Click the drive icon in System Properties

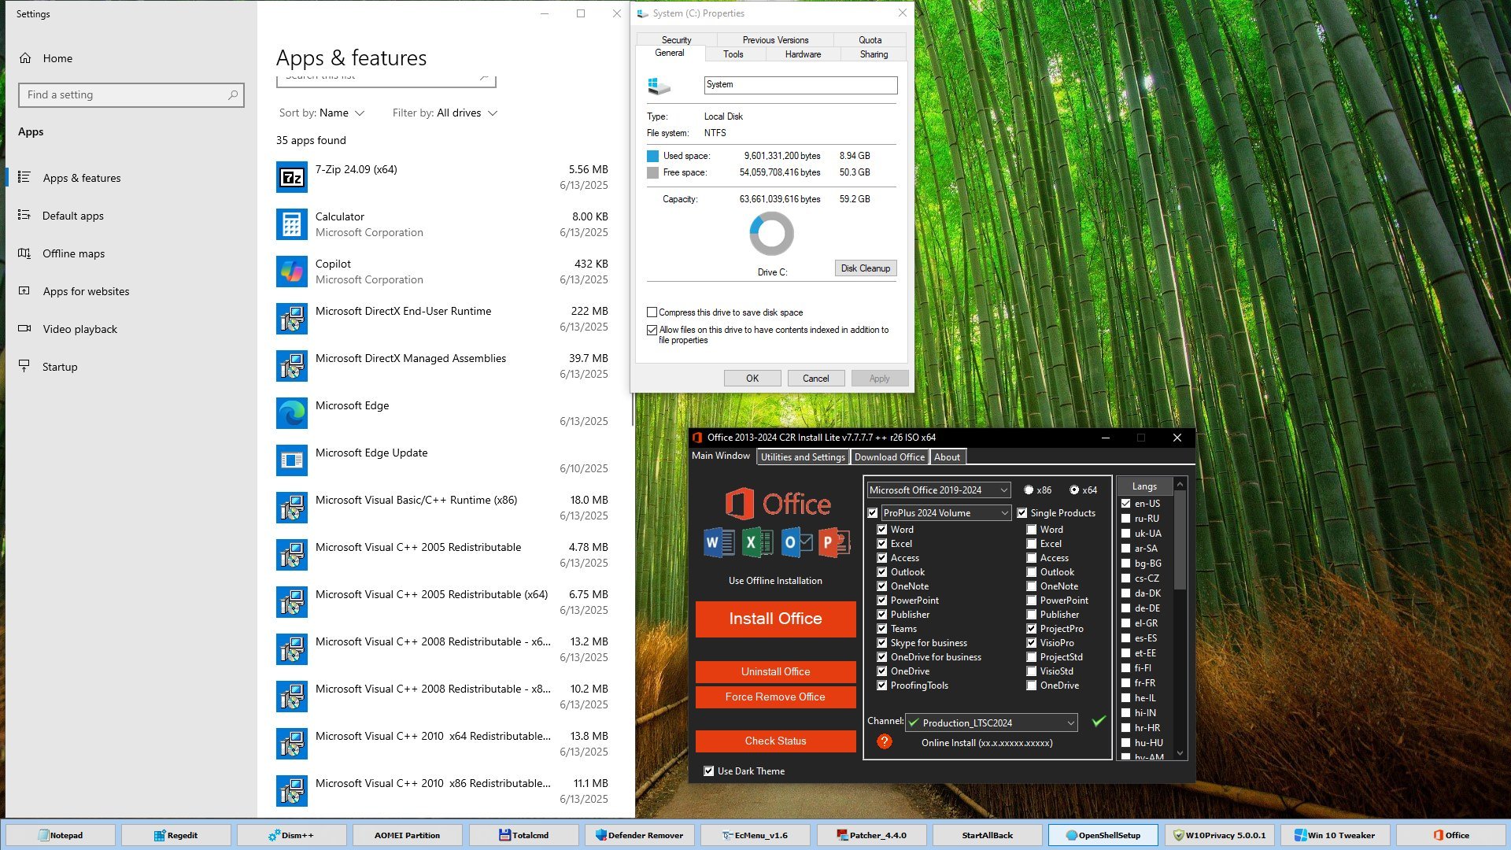click(659, 85)
